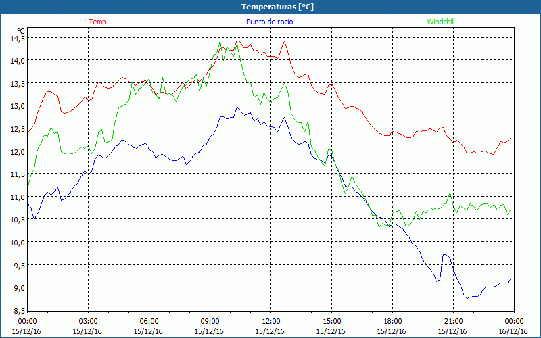Click the 10,5 y-axis value
Screen dimensions: 541x338
18,220
